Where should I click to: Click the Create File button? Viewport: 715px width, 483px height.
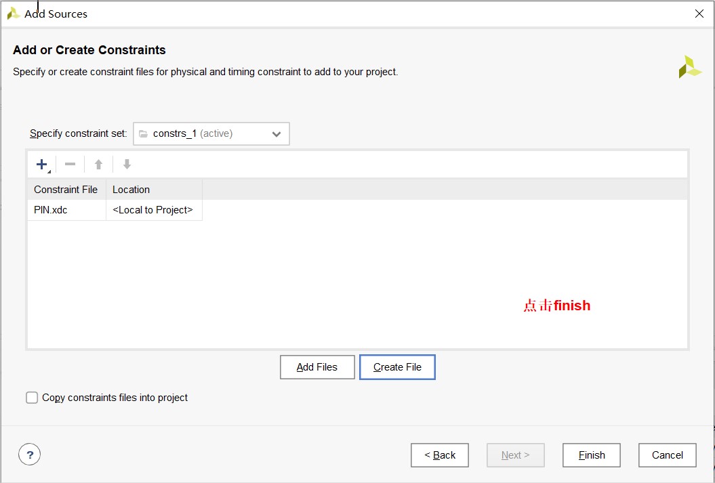[397, 367]
